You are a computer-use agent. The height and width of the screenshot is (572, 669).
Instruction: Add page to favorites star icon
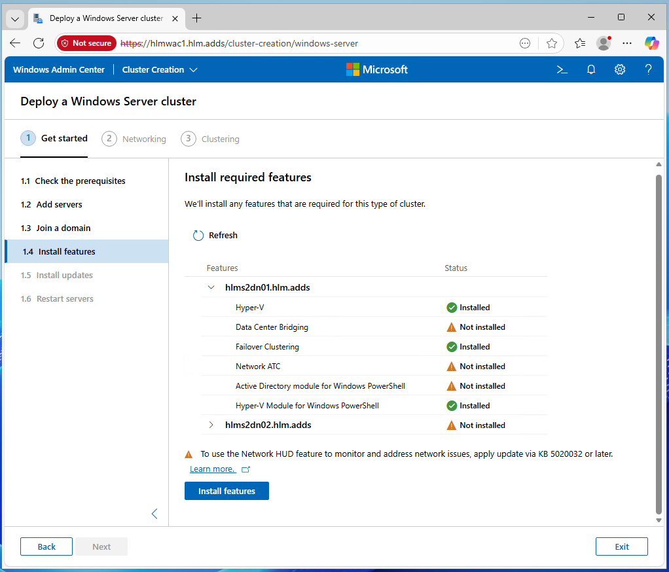552,43
